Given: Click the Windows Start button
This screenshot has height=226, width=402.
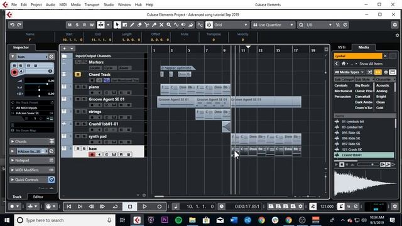Looking at the screenshot, I should click(7, 220).
